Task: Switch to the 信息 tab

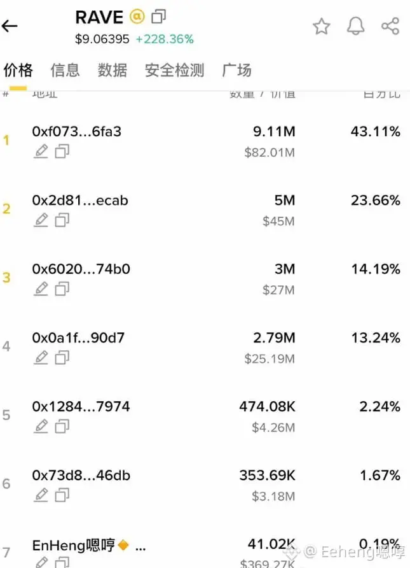Action: [x=65, y=70]
